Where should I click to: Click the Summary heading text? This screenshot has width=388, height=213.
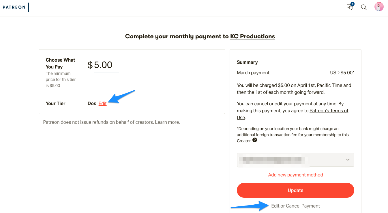[x=247, y=62]
